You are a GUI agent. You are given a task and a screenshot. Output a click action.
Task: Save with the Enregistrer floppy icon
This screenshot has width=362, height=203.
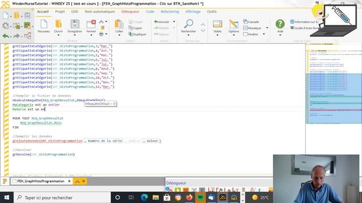[75, 24]
